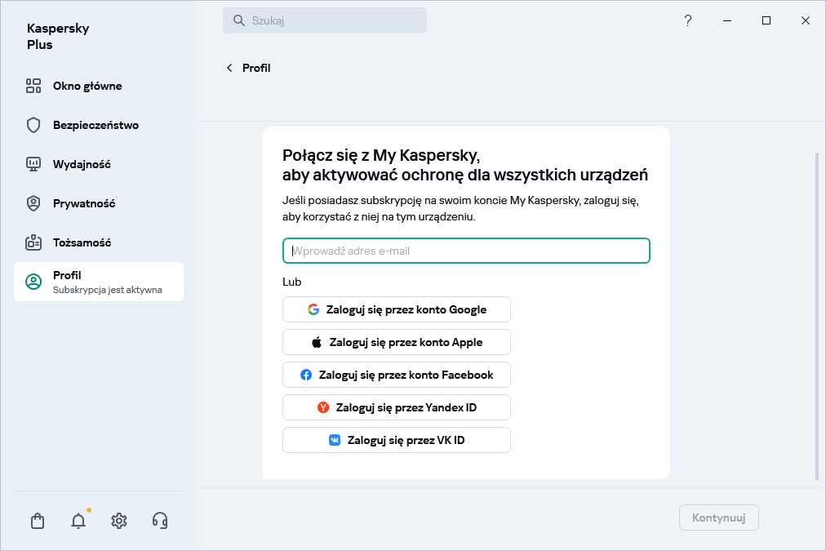The image size is (826, 551).
Task: Switch to Tożsamość section
Action: coord(82,242)
